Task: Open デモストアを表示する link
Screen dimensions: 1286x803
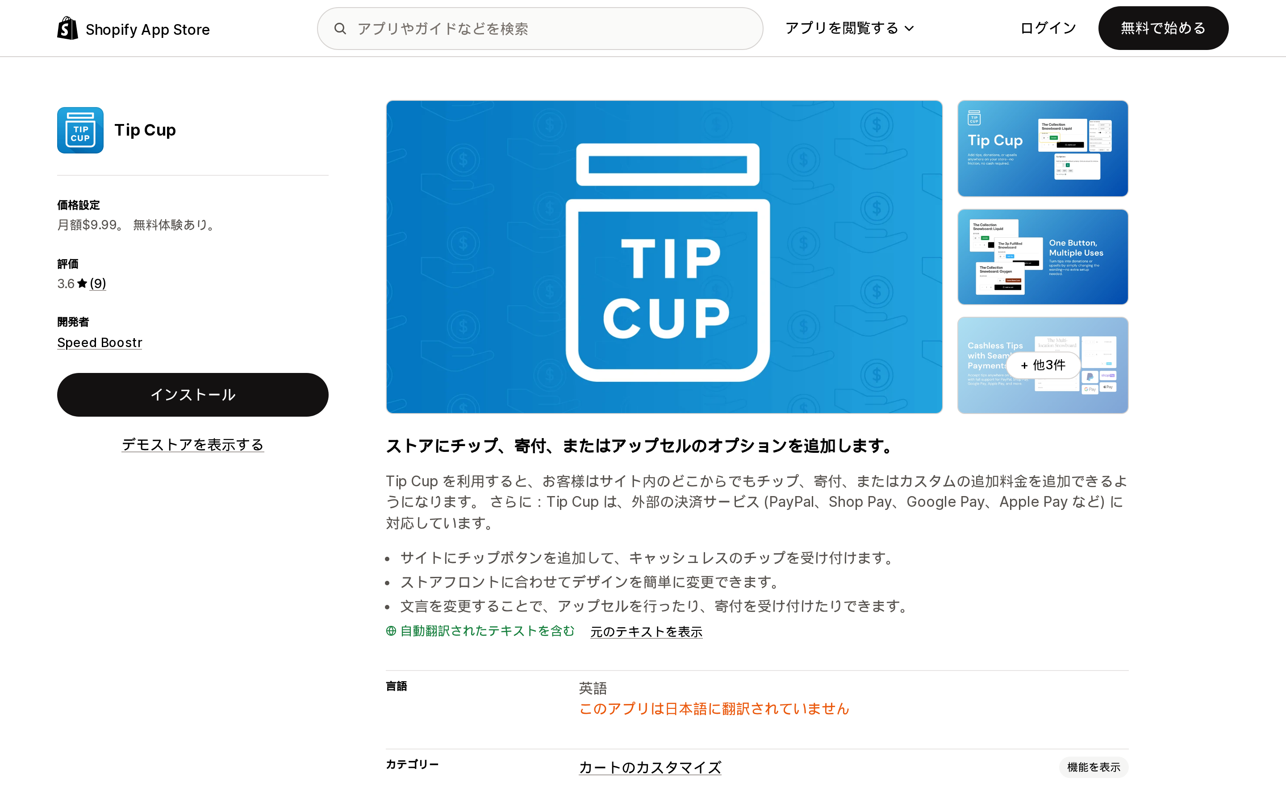Action: [x=193, y=444]
